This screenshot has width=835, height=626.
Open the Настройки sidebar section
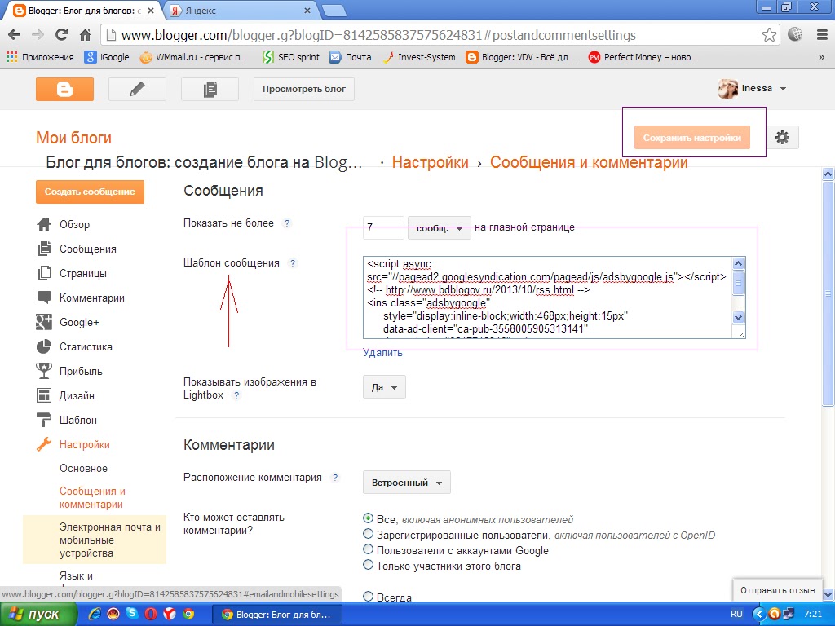tap(85, 444)
